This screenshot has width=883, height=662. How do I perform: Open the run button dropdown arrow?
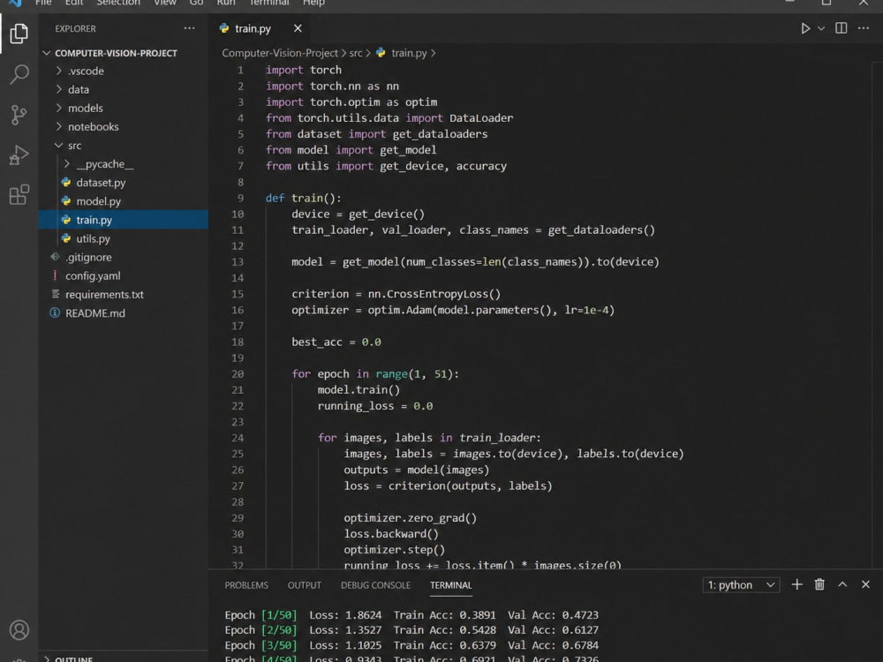coord(821,28)
